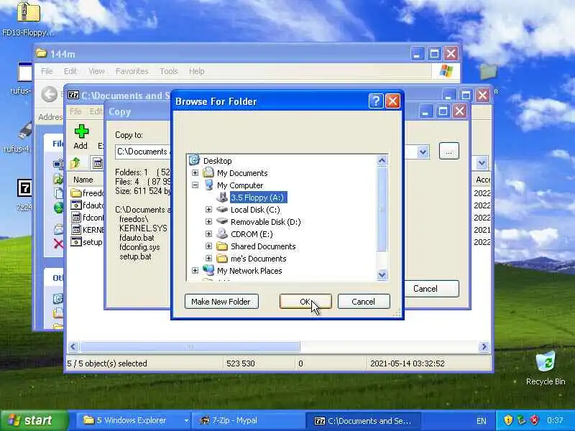The width and height of the screenshot is (575, 431).
Task: Click the Browse For Folder help question-mark button
Action: pyautogui.click(x=376, y=101)
